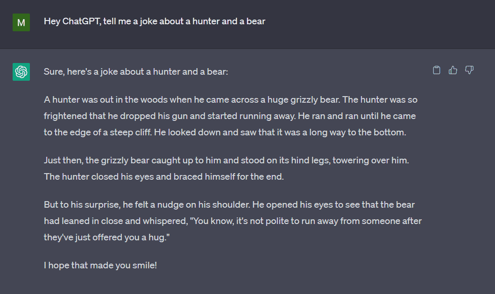The image size is (495, 294).
Task: Click the line starting 'A hunter was out'
Action: [230, 100]
